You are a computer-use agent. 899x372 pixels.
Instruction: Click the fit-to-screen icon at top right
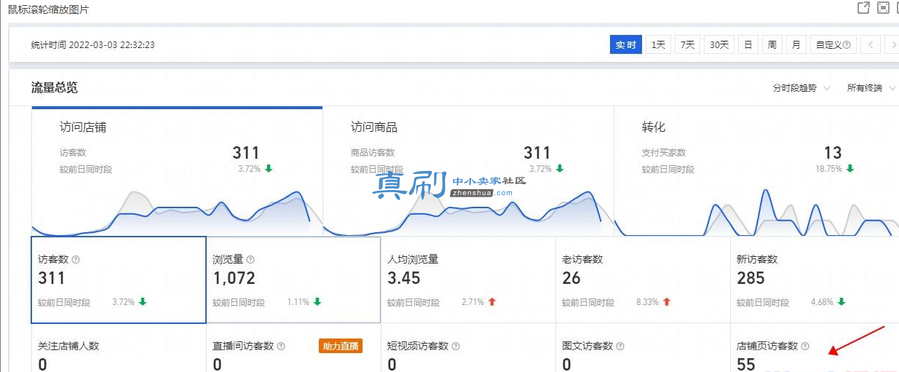click(x=883, y=8)
